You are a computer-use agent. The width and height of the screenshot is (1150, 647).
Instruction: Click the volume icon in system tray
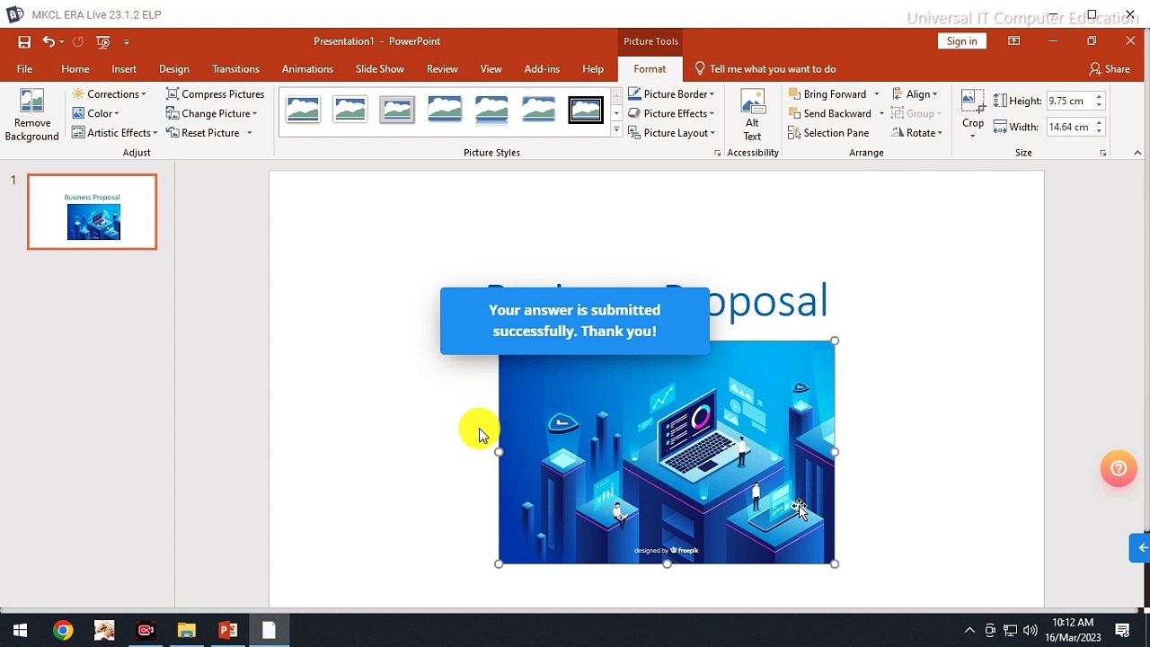pyautogui.click(x=1030, y=631)
